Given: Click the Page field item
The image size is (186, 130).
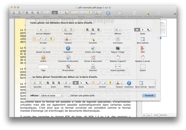Looking at the screenshot, I should 43,66.
